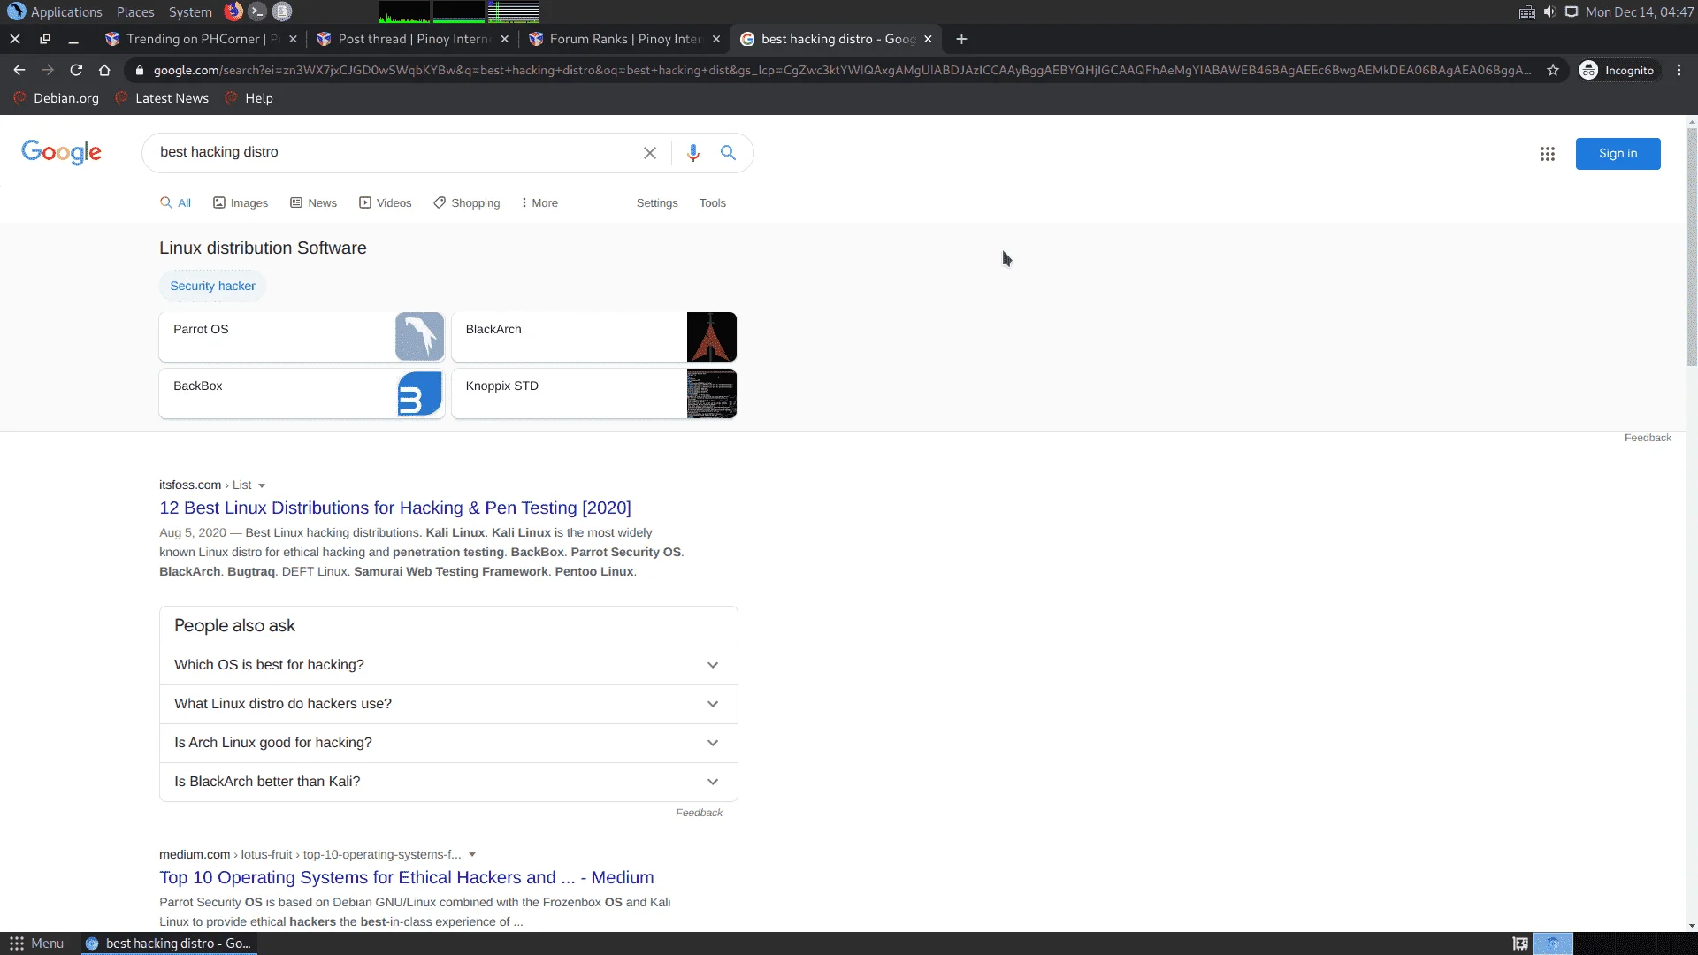Open the bottom panel Menu button
The height and width of the screenshot is (955, 1698).
(x=37, y=944)
